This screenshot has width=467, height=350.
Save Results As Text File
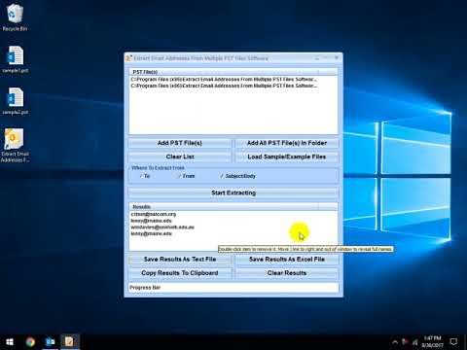point(180,260)
